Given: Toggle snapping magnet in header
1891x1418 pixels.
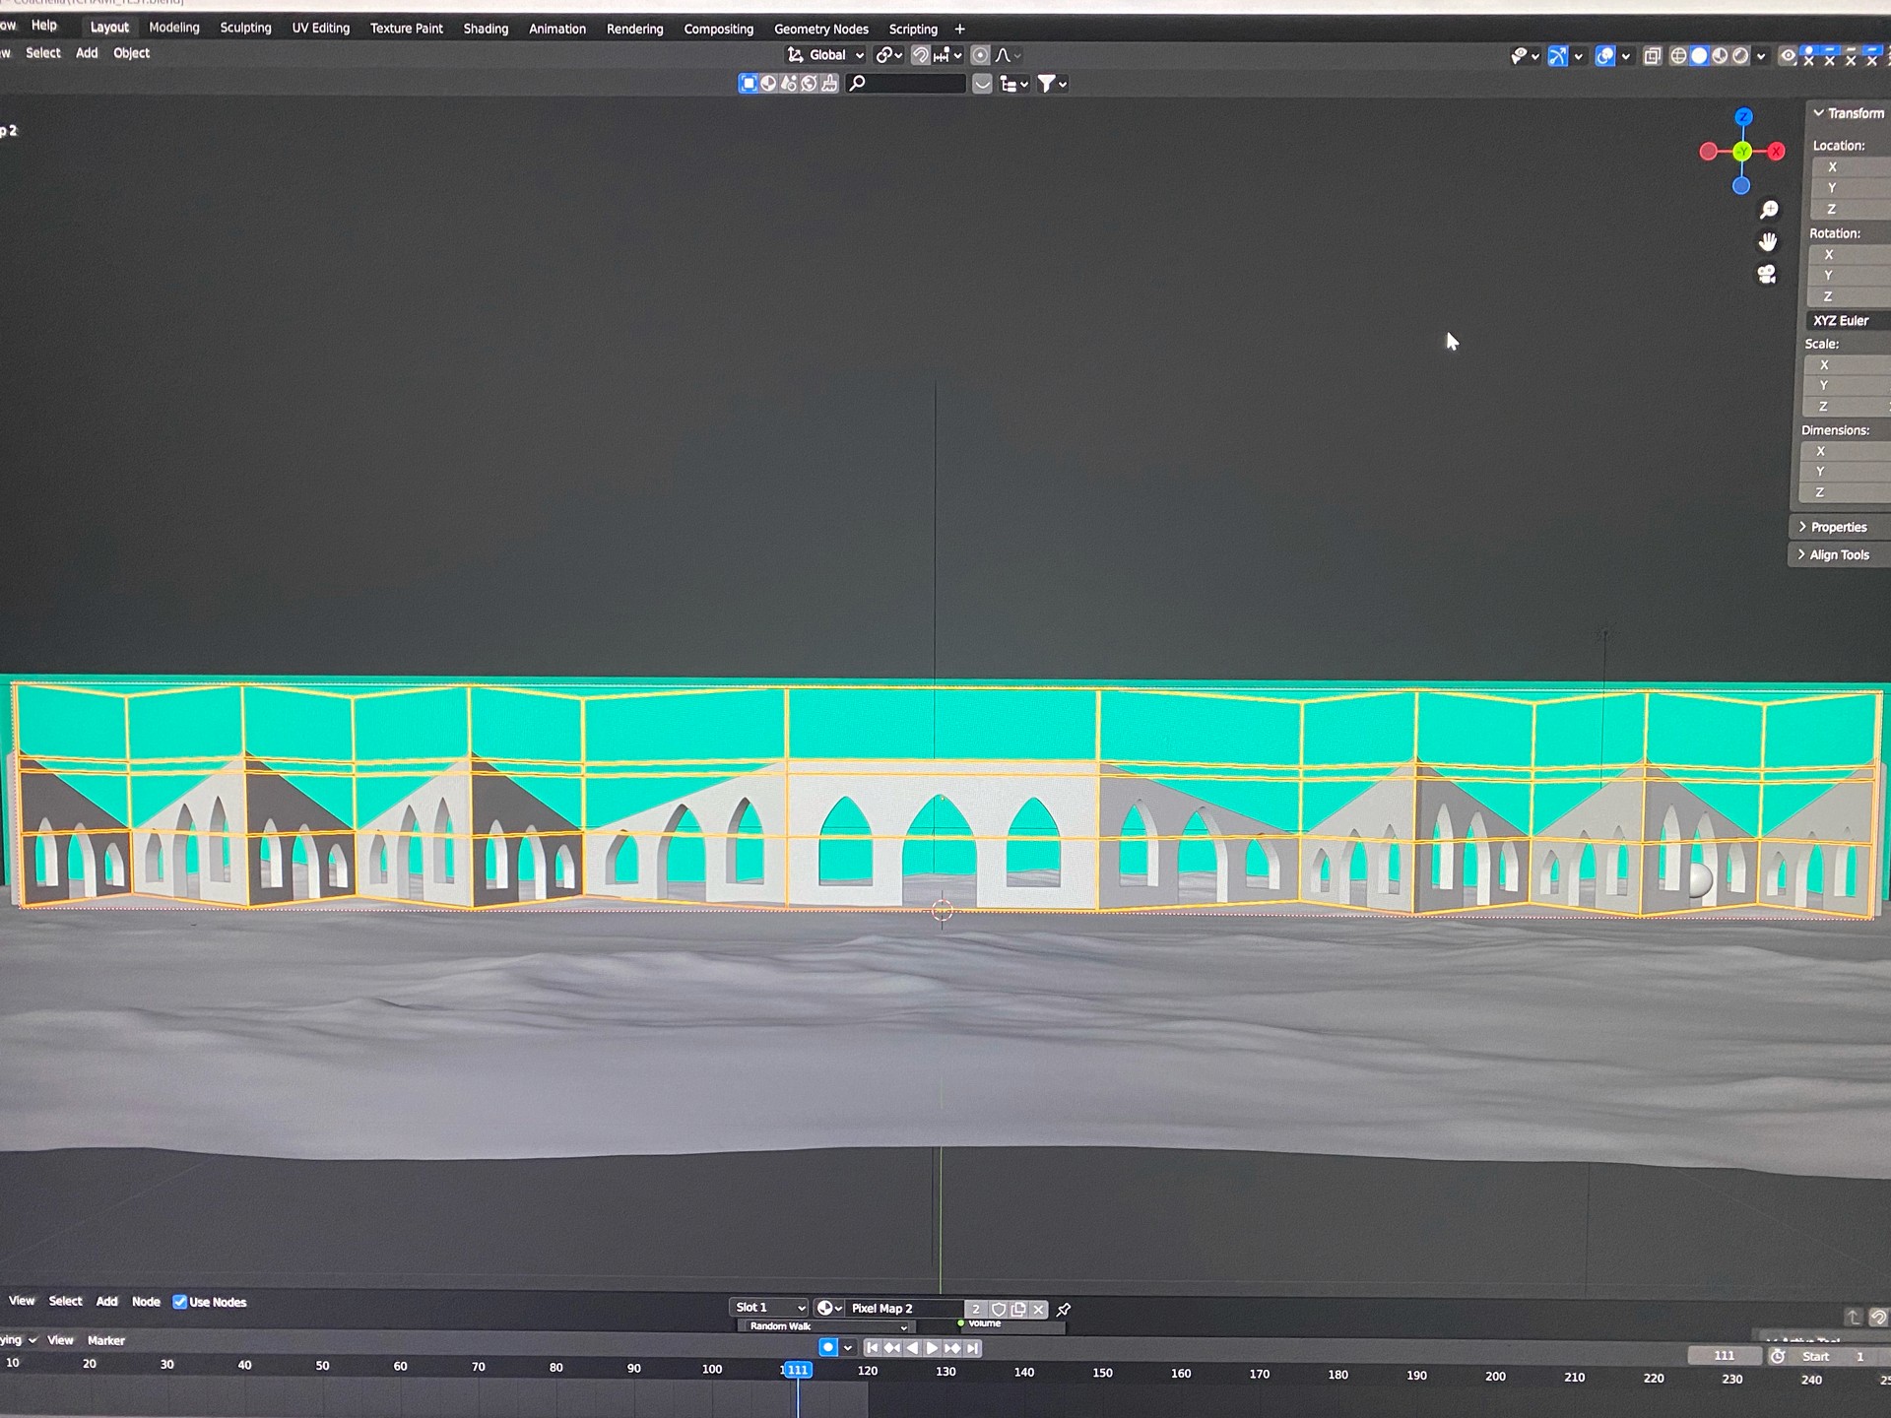Looking at the screenshot, I should [920, 55].
